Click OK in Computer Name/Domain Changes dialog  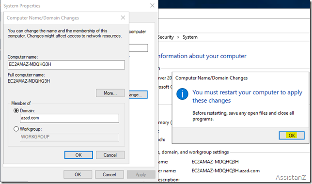pyautogui.click(x=78, y=155)
